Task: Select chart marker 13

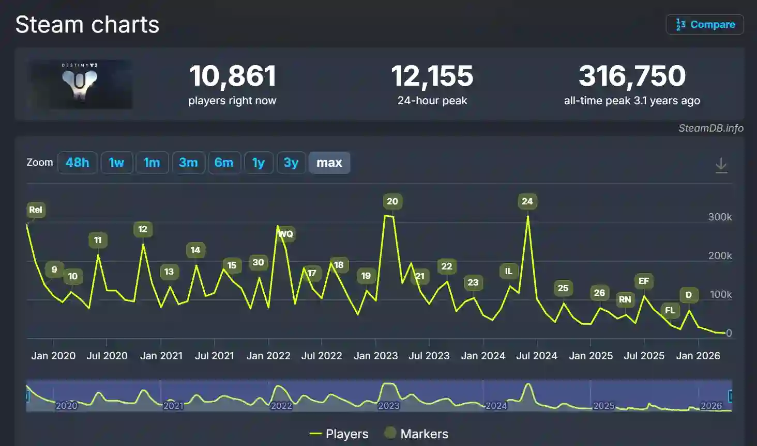Action: [169, 272]
